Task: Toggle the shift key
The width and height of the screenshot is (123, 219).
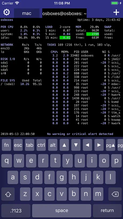Action: click(x=8, y=194)
